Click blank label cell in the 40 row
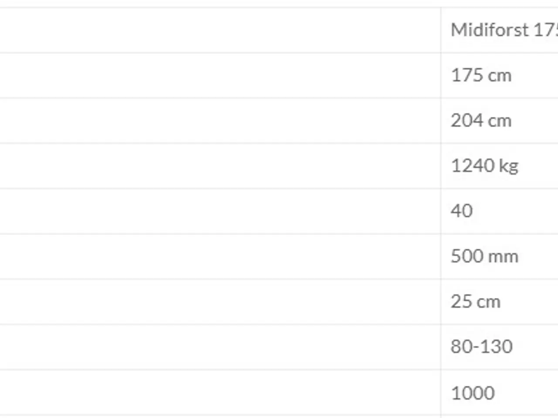The width and height of the screenshot is (558, 418). tap(220, 211)
